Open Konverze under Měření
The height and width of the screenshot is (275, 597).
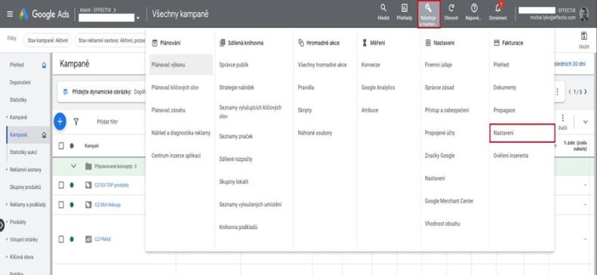371,65
